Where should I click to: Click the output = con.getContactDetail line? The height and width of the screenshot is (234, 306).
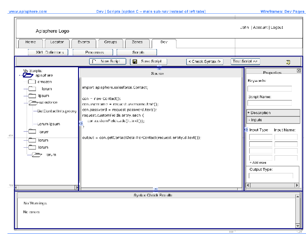[x=141, y=138]
